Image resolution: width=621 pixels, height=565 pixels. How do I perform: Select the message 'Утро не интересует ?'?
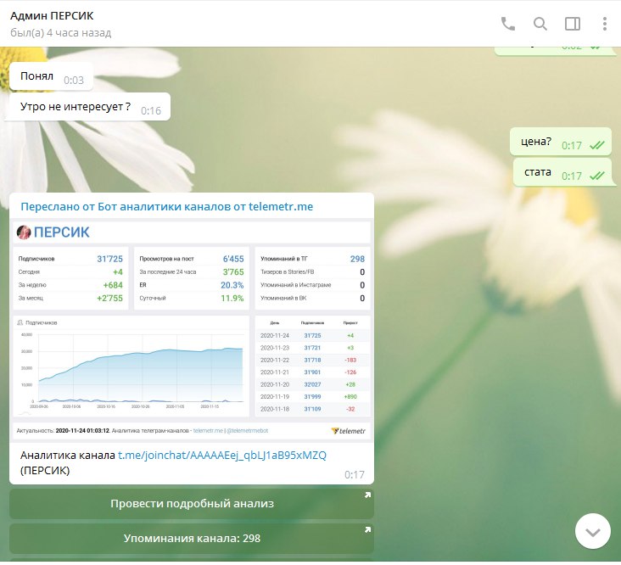click(90, 107)
